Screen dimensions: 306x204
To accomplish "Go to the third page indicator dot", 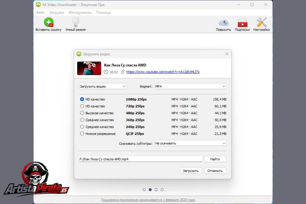I will (x=156, y=190).
